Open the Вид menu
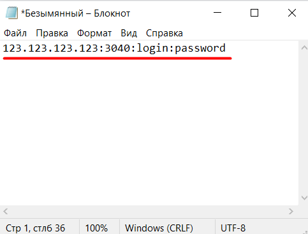 pos(129,33)
